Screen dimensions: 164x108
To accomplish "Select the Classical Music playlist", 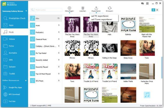I will pos(45,39).
